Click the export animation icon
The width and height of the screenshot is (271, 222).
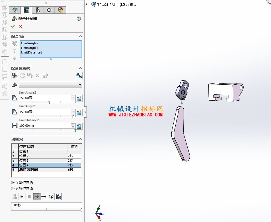[x=58, y=197]
